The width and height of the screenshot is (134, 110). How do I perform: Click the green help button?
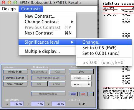click(x=91, y=94)
